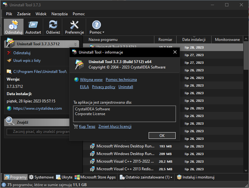Click the Uninstall link in the dialog
This screenshot has height=188, width=249.
coord(126,87)
